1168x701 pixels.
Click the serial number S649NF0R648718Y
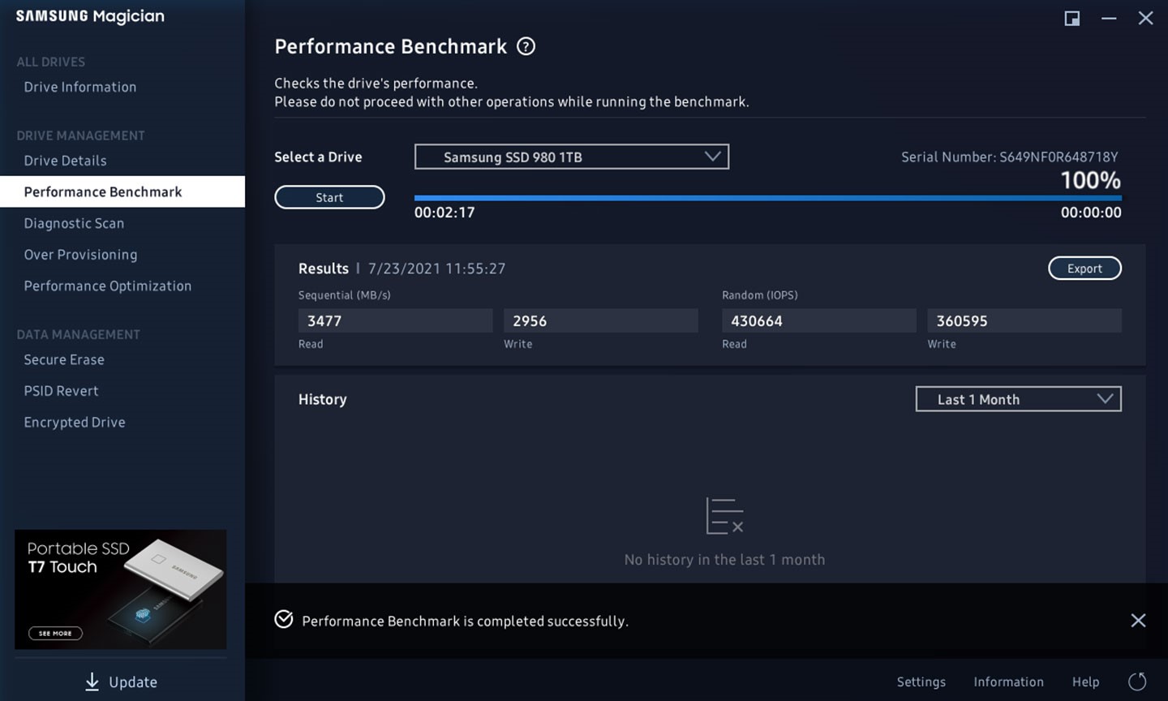pos(1058,157)
